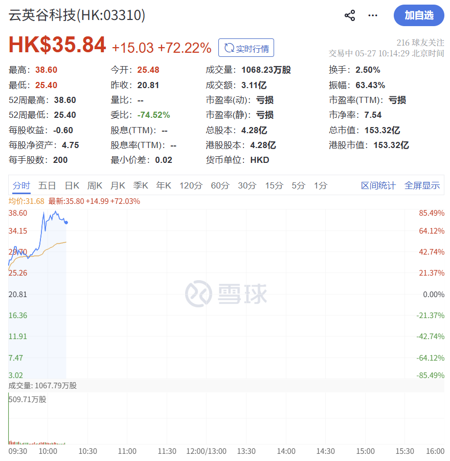Open 区间统计 range statistics
Viewport: 450px width, 461px height.
point(378,185)
